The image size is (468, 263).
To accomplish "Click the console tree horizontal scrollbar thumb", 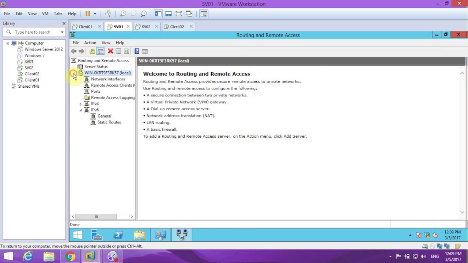I will click(x=96, y=217).
